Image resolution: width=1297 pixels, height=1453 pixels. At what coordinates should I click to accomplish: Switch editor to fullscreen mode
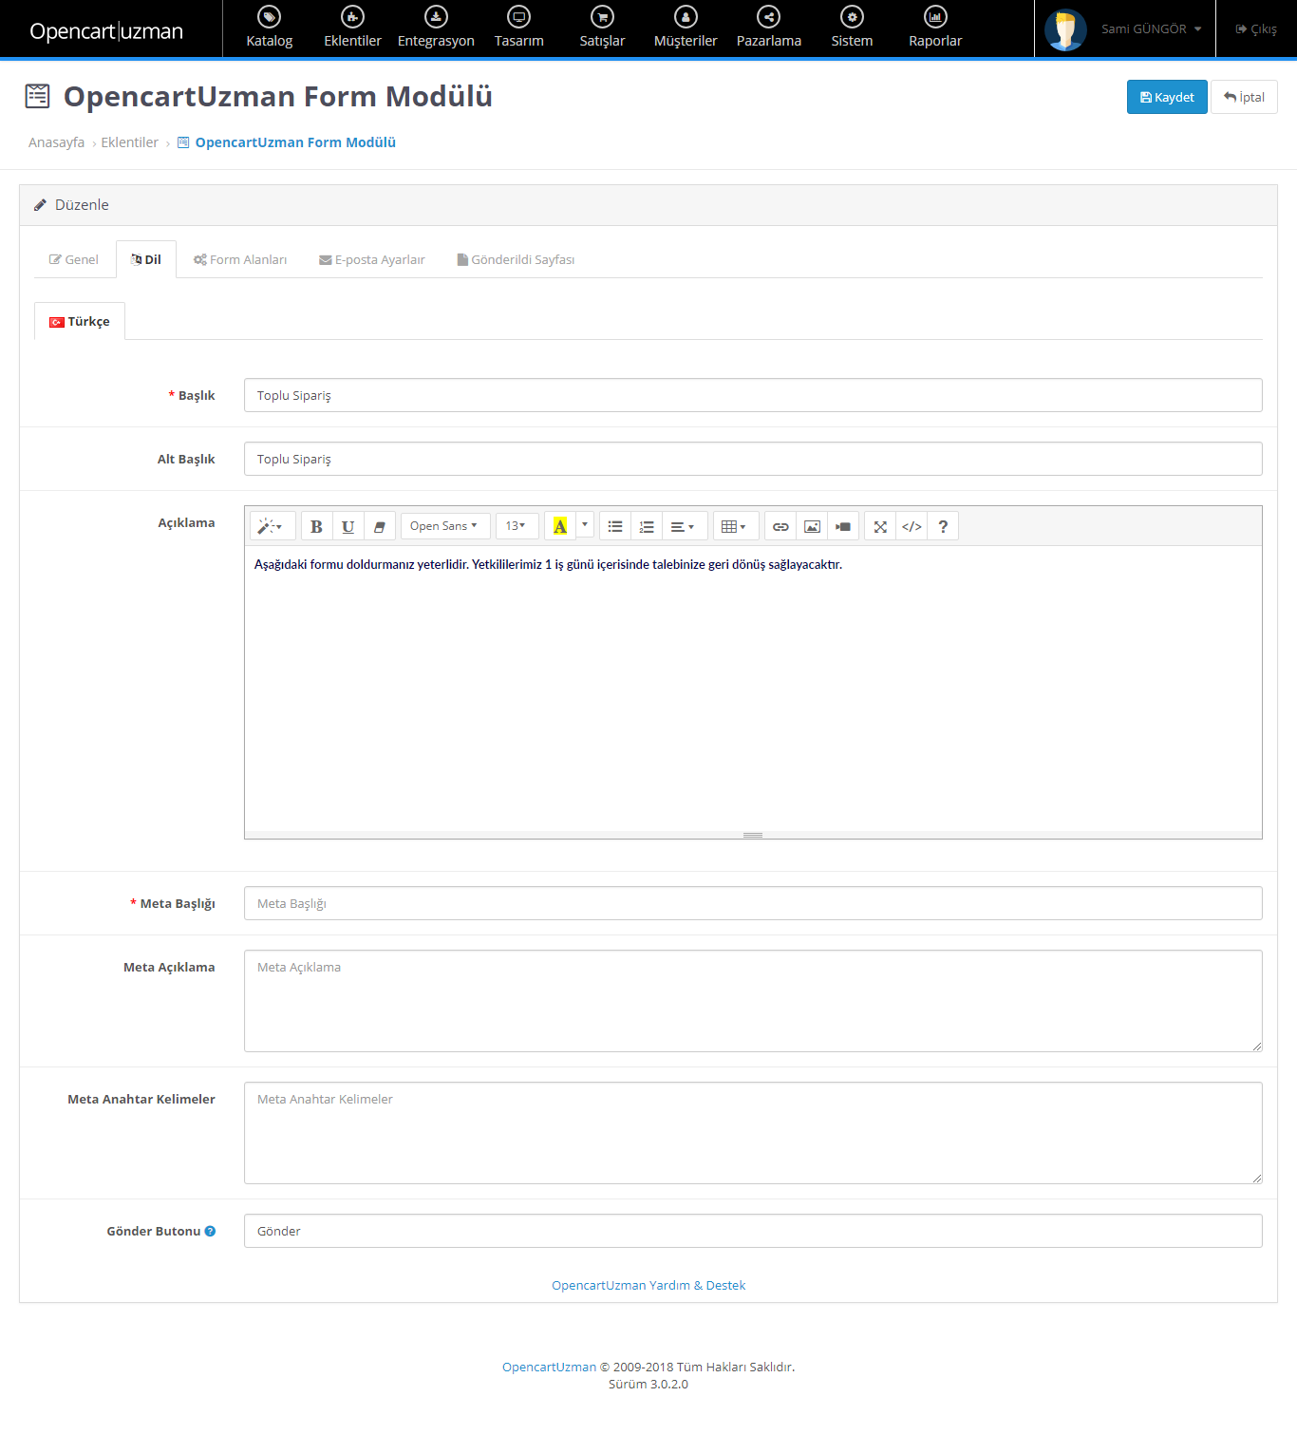point(880,526)
